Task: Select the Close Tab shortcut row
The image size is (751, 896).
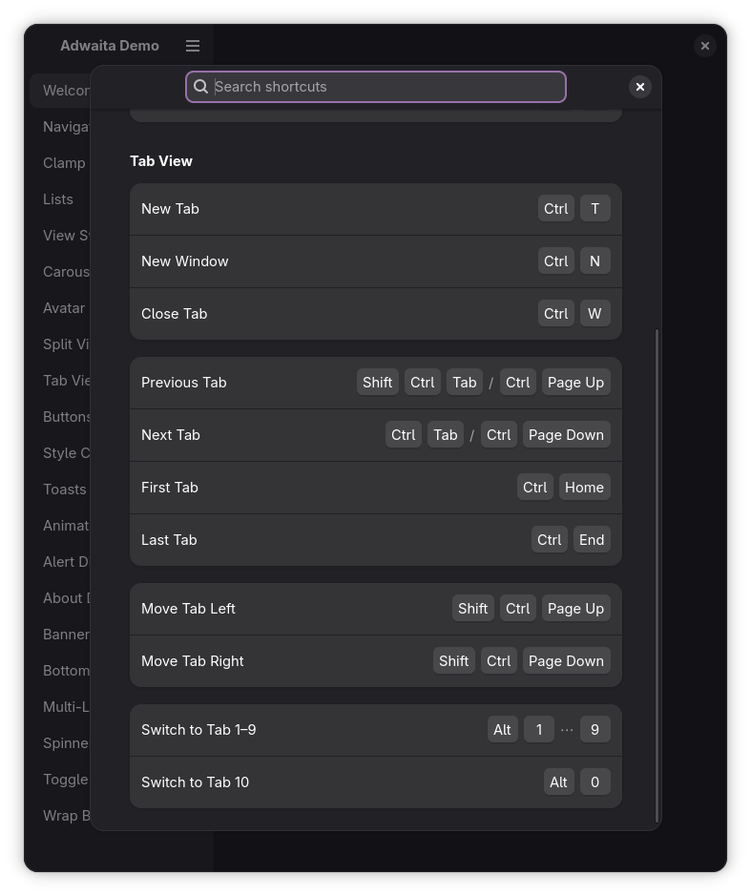Action: point(376,314)
